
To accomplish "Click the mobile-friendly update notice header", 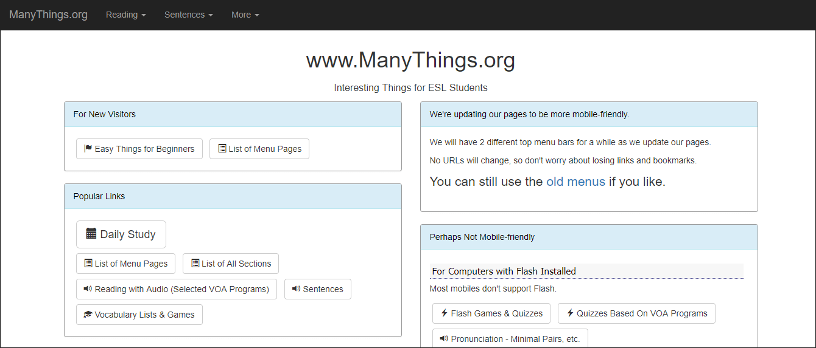I will click(589, 114).
